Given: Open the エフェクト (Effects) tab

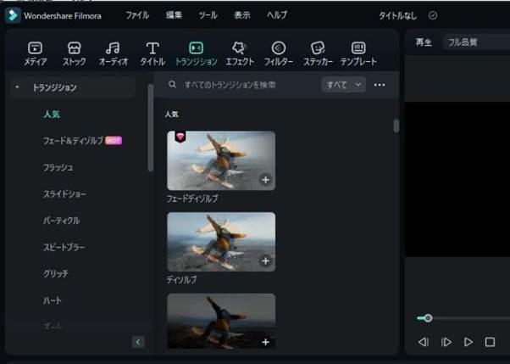Looking at the screenshot, I should (240, 54).
